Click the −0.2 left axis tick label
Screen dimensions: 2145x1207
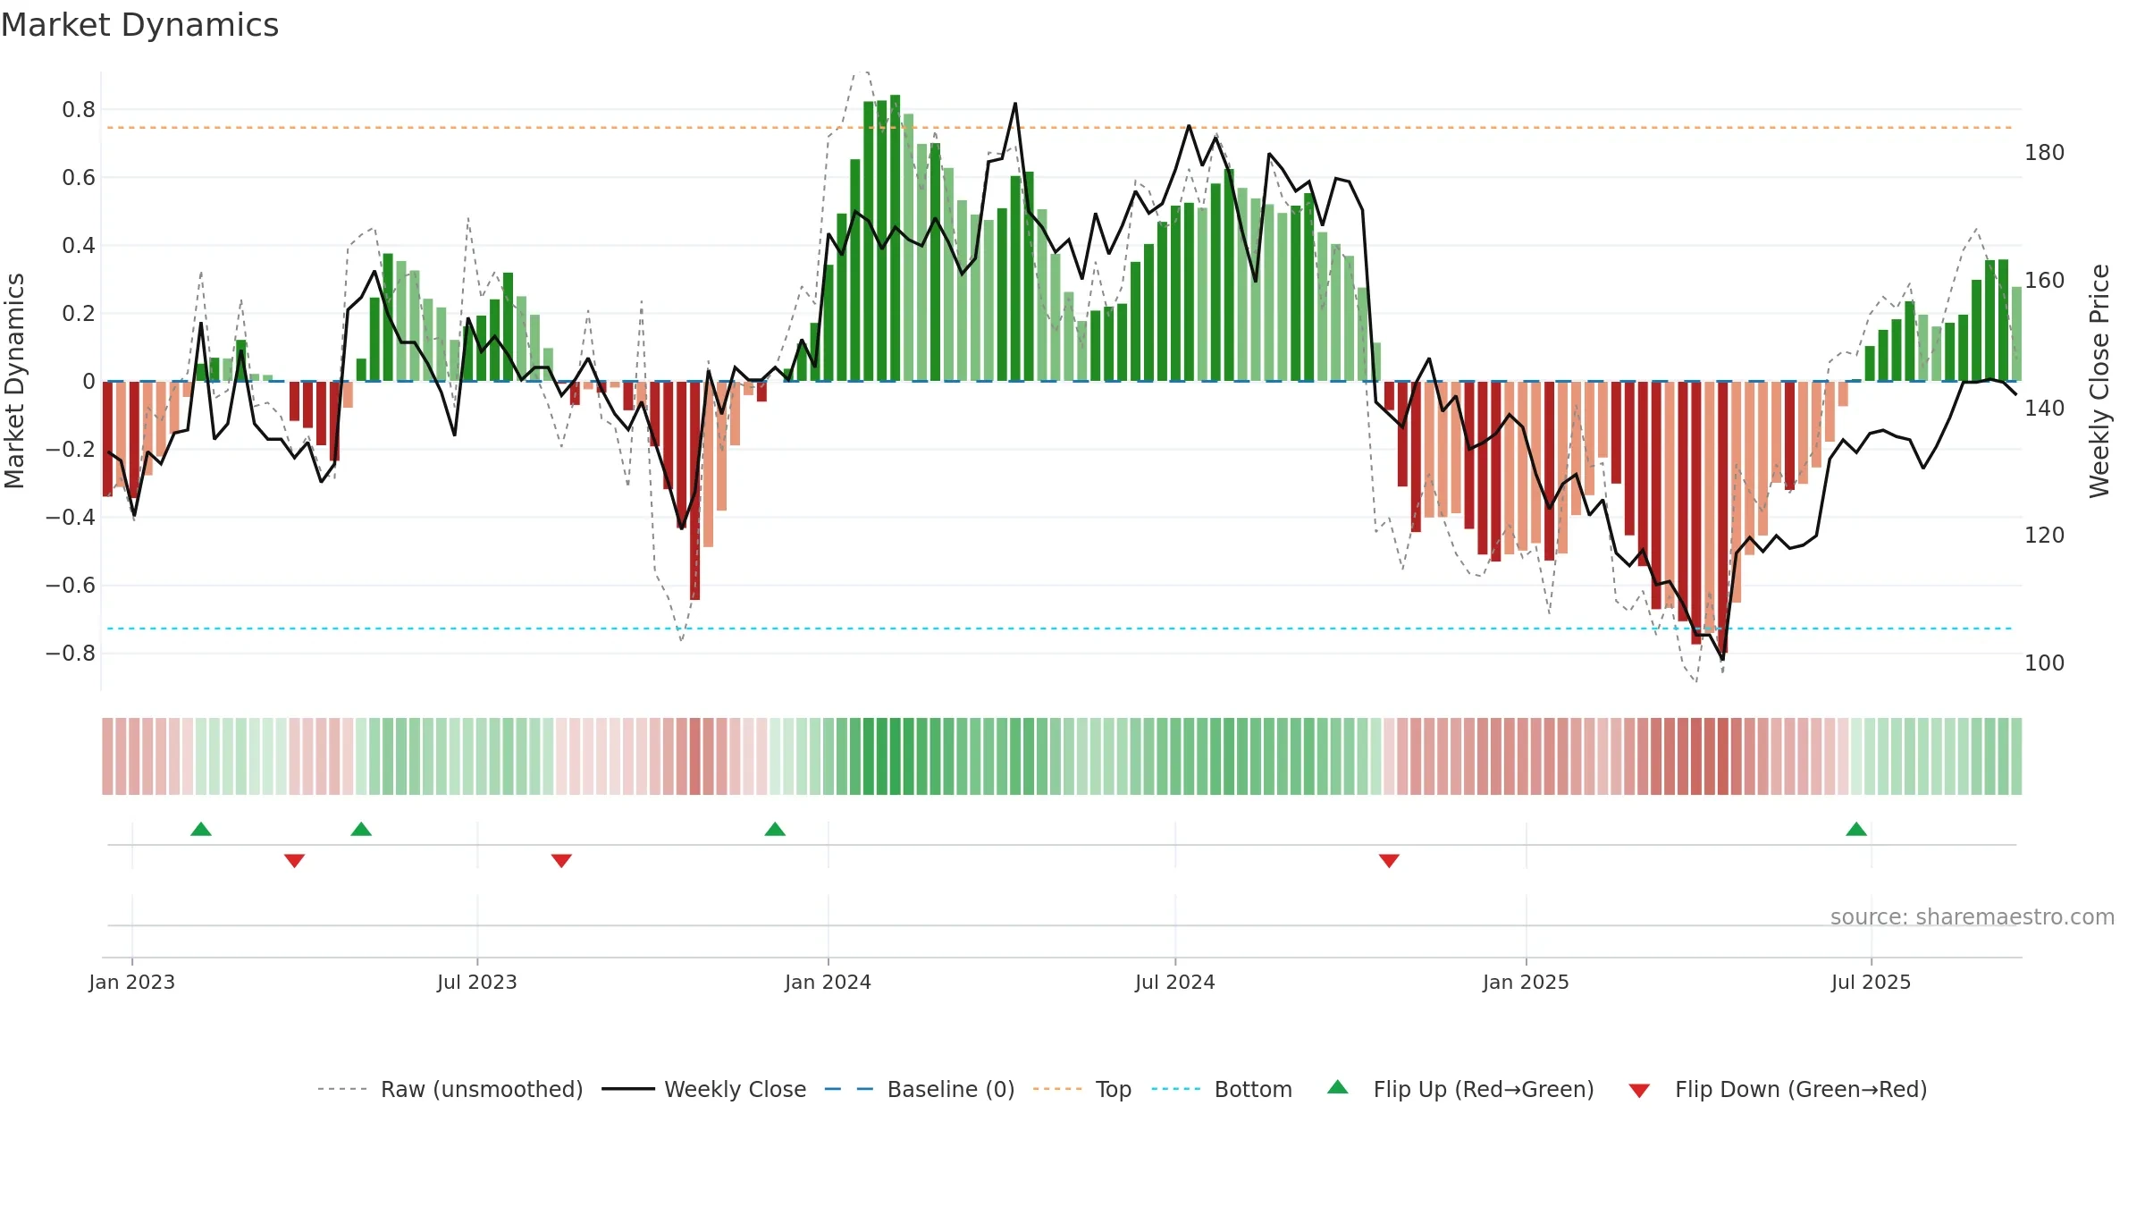pos(71,450)
